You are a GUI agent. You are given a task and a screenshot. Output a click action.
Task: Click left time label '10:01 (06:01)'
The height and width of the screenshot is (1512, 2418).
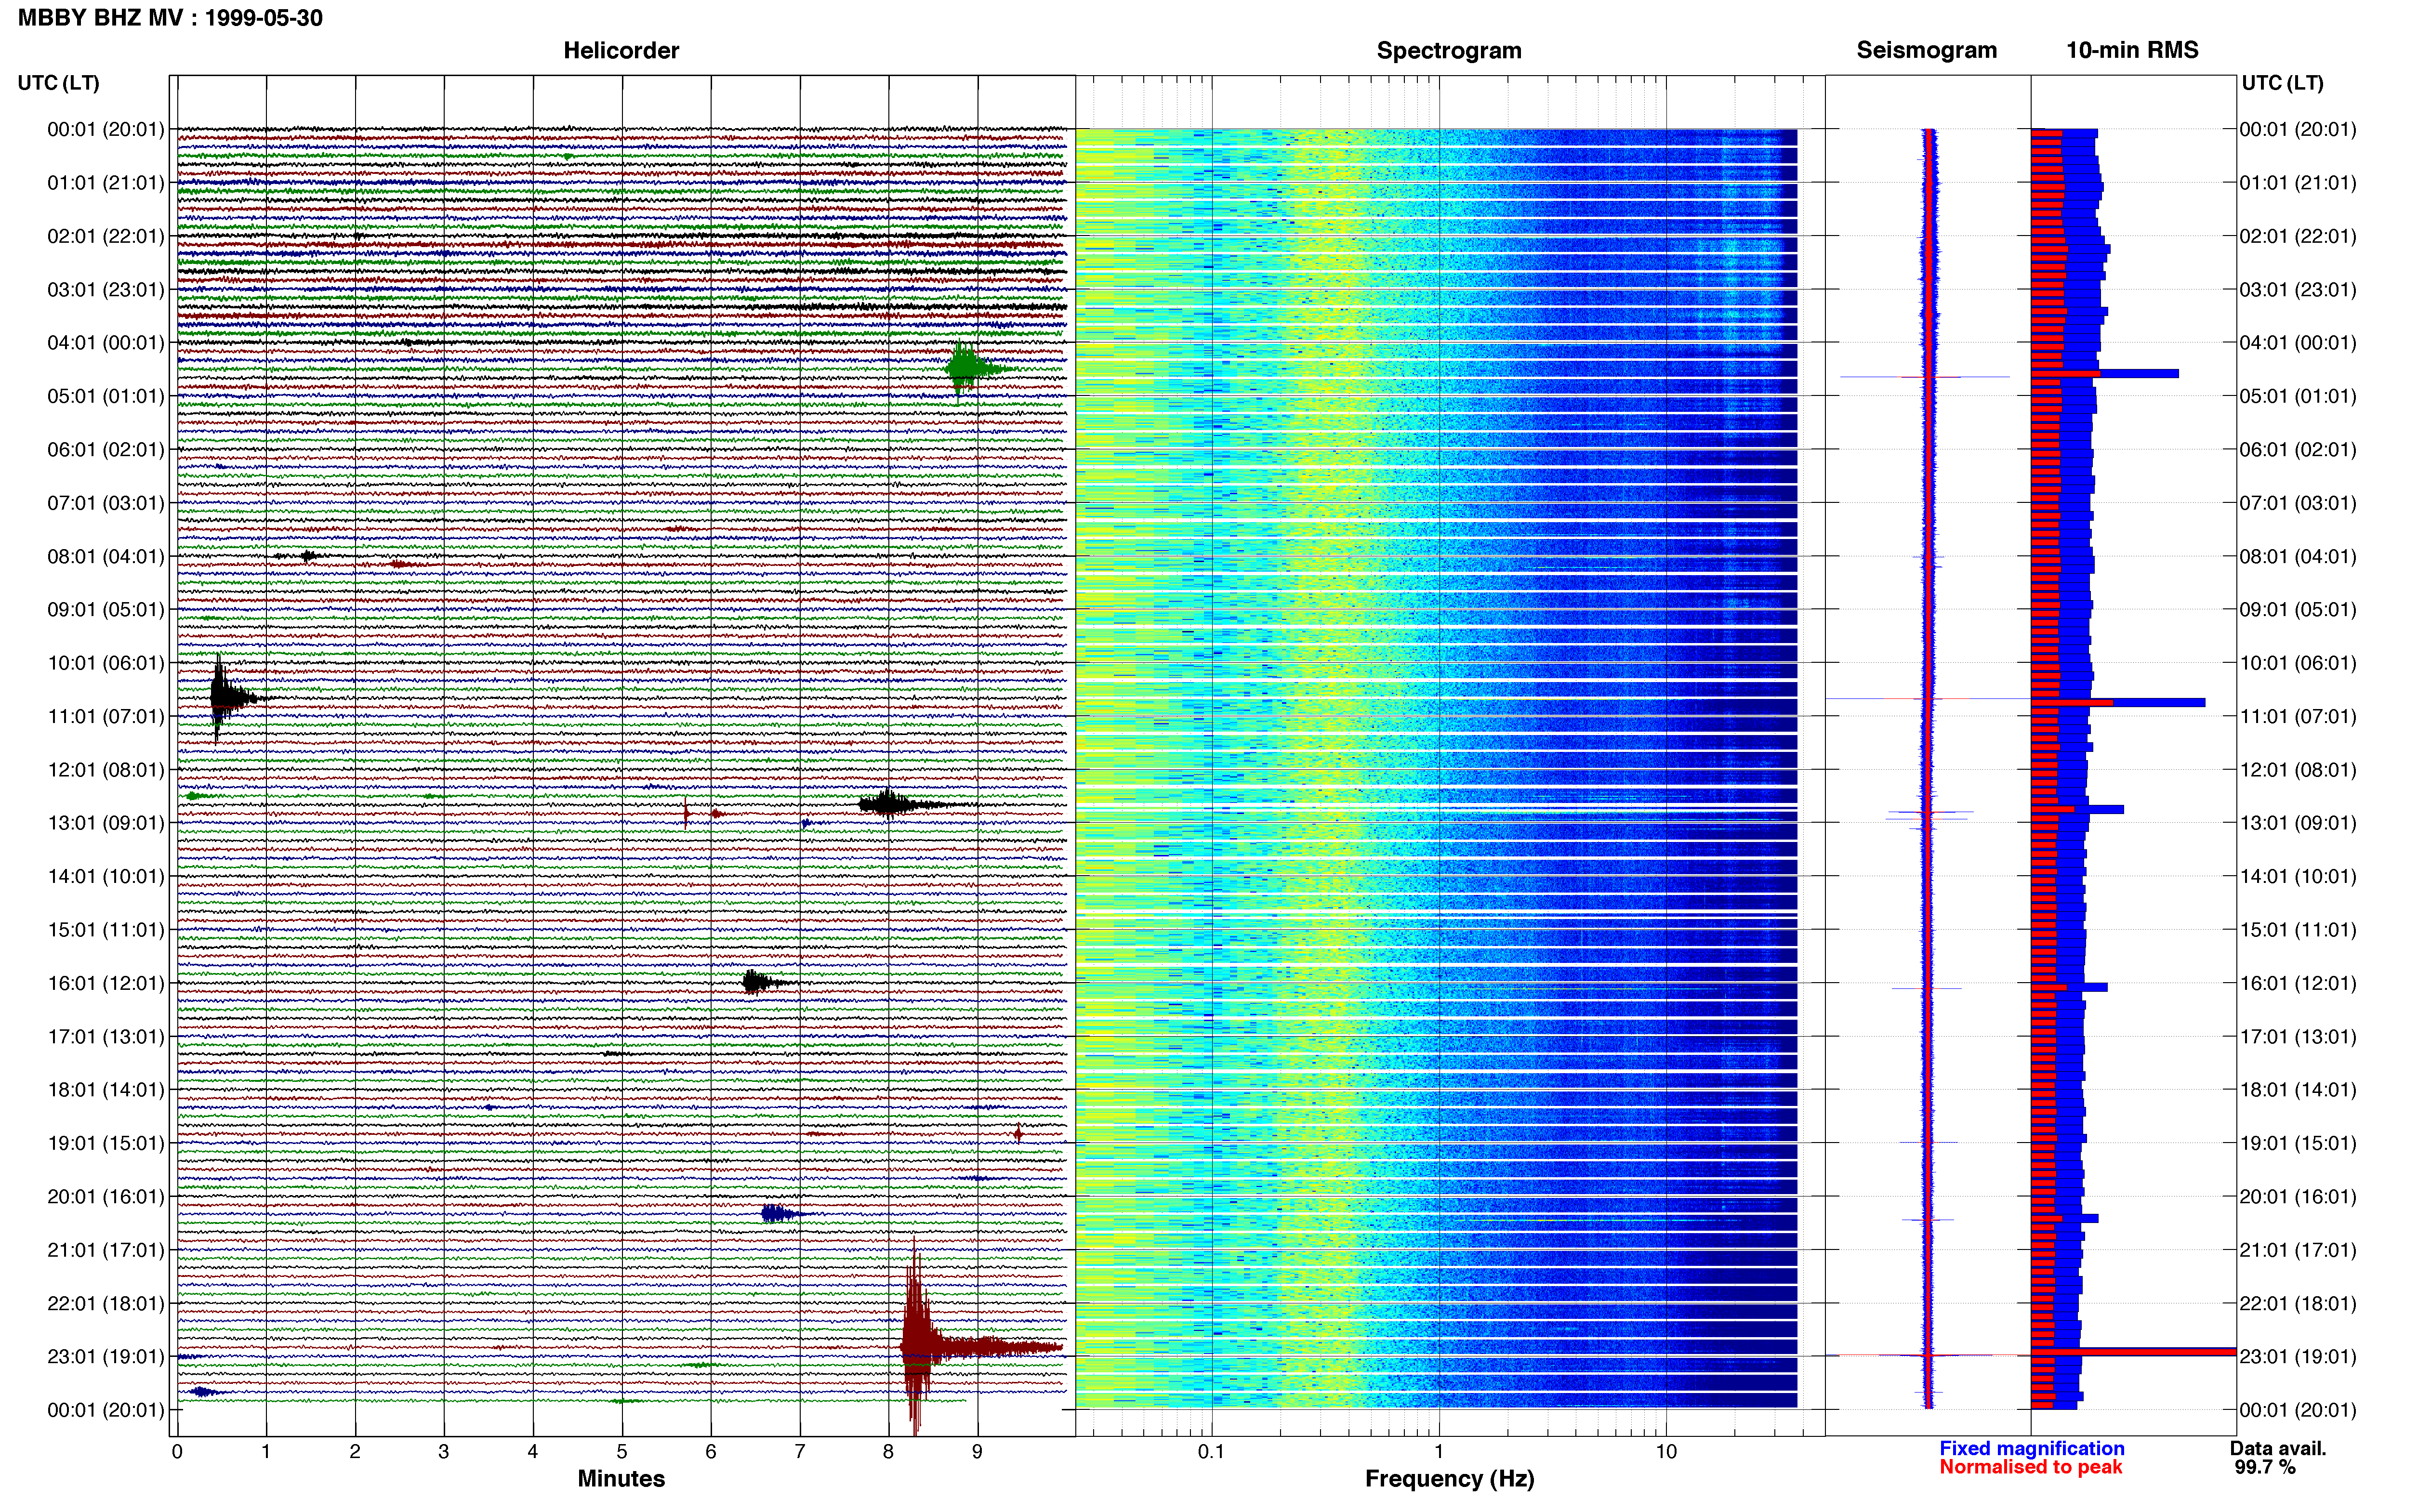[x=106, y=663]
